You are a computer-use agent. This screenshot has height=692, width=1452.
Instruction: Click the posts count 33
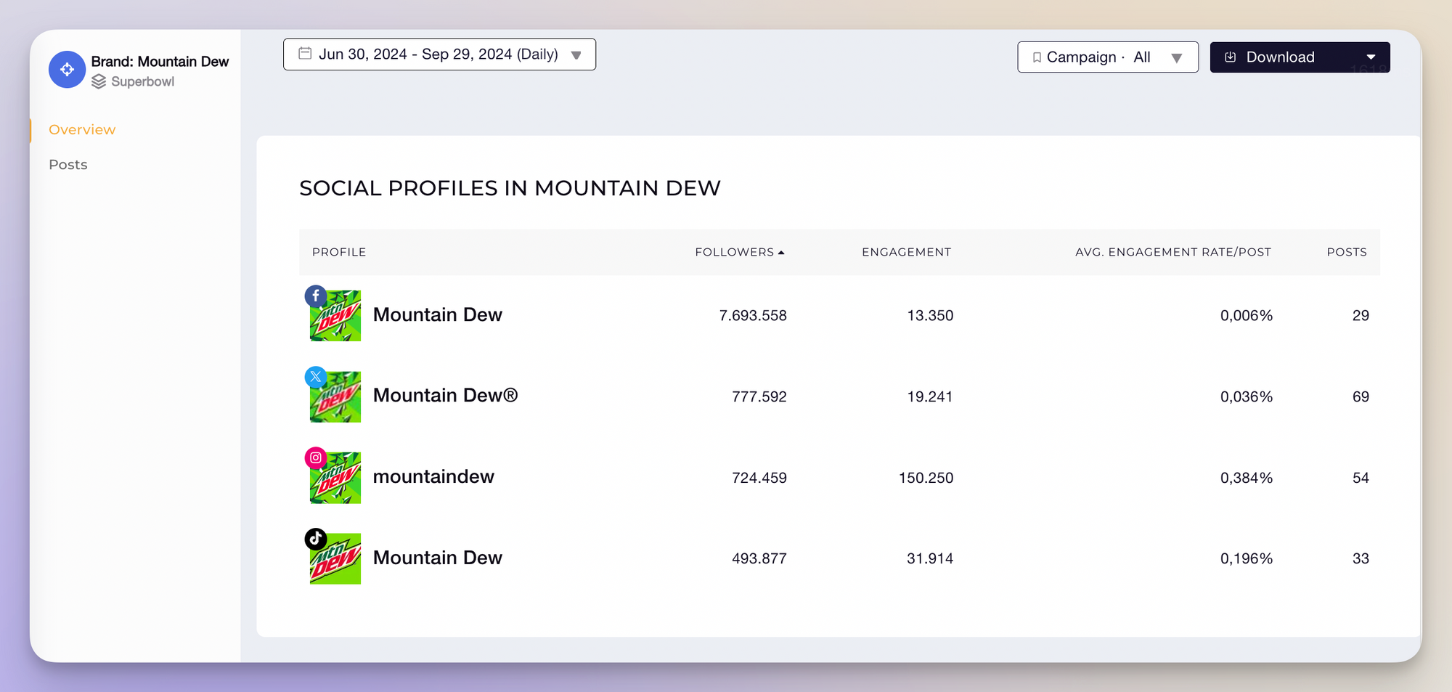pyautogui.click(x=1361, y=559)
